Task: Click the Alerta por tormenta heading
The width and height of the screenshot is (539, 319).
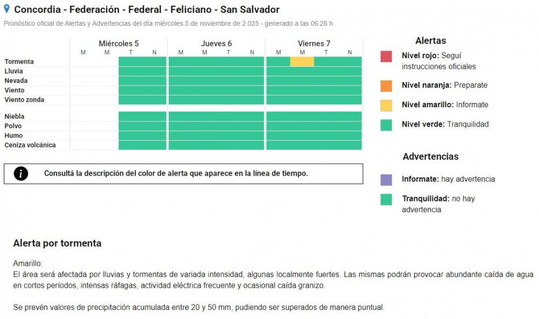Action: (57, 244)
